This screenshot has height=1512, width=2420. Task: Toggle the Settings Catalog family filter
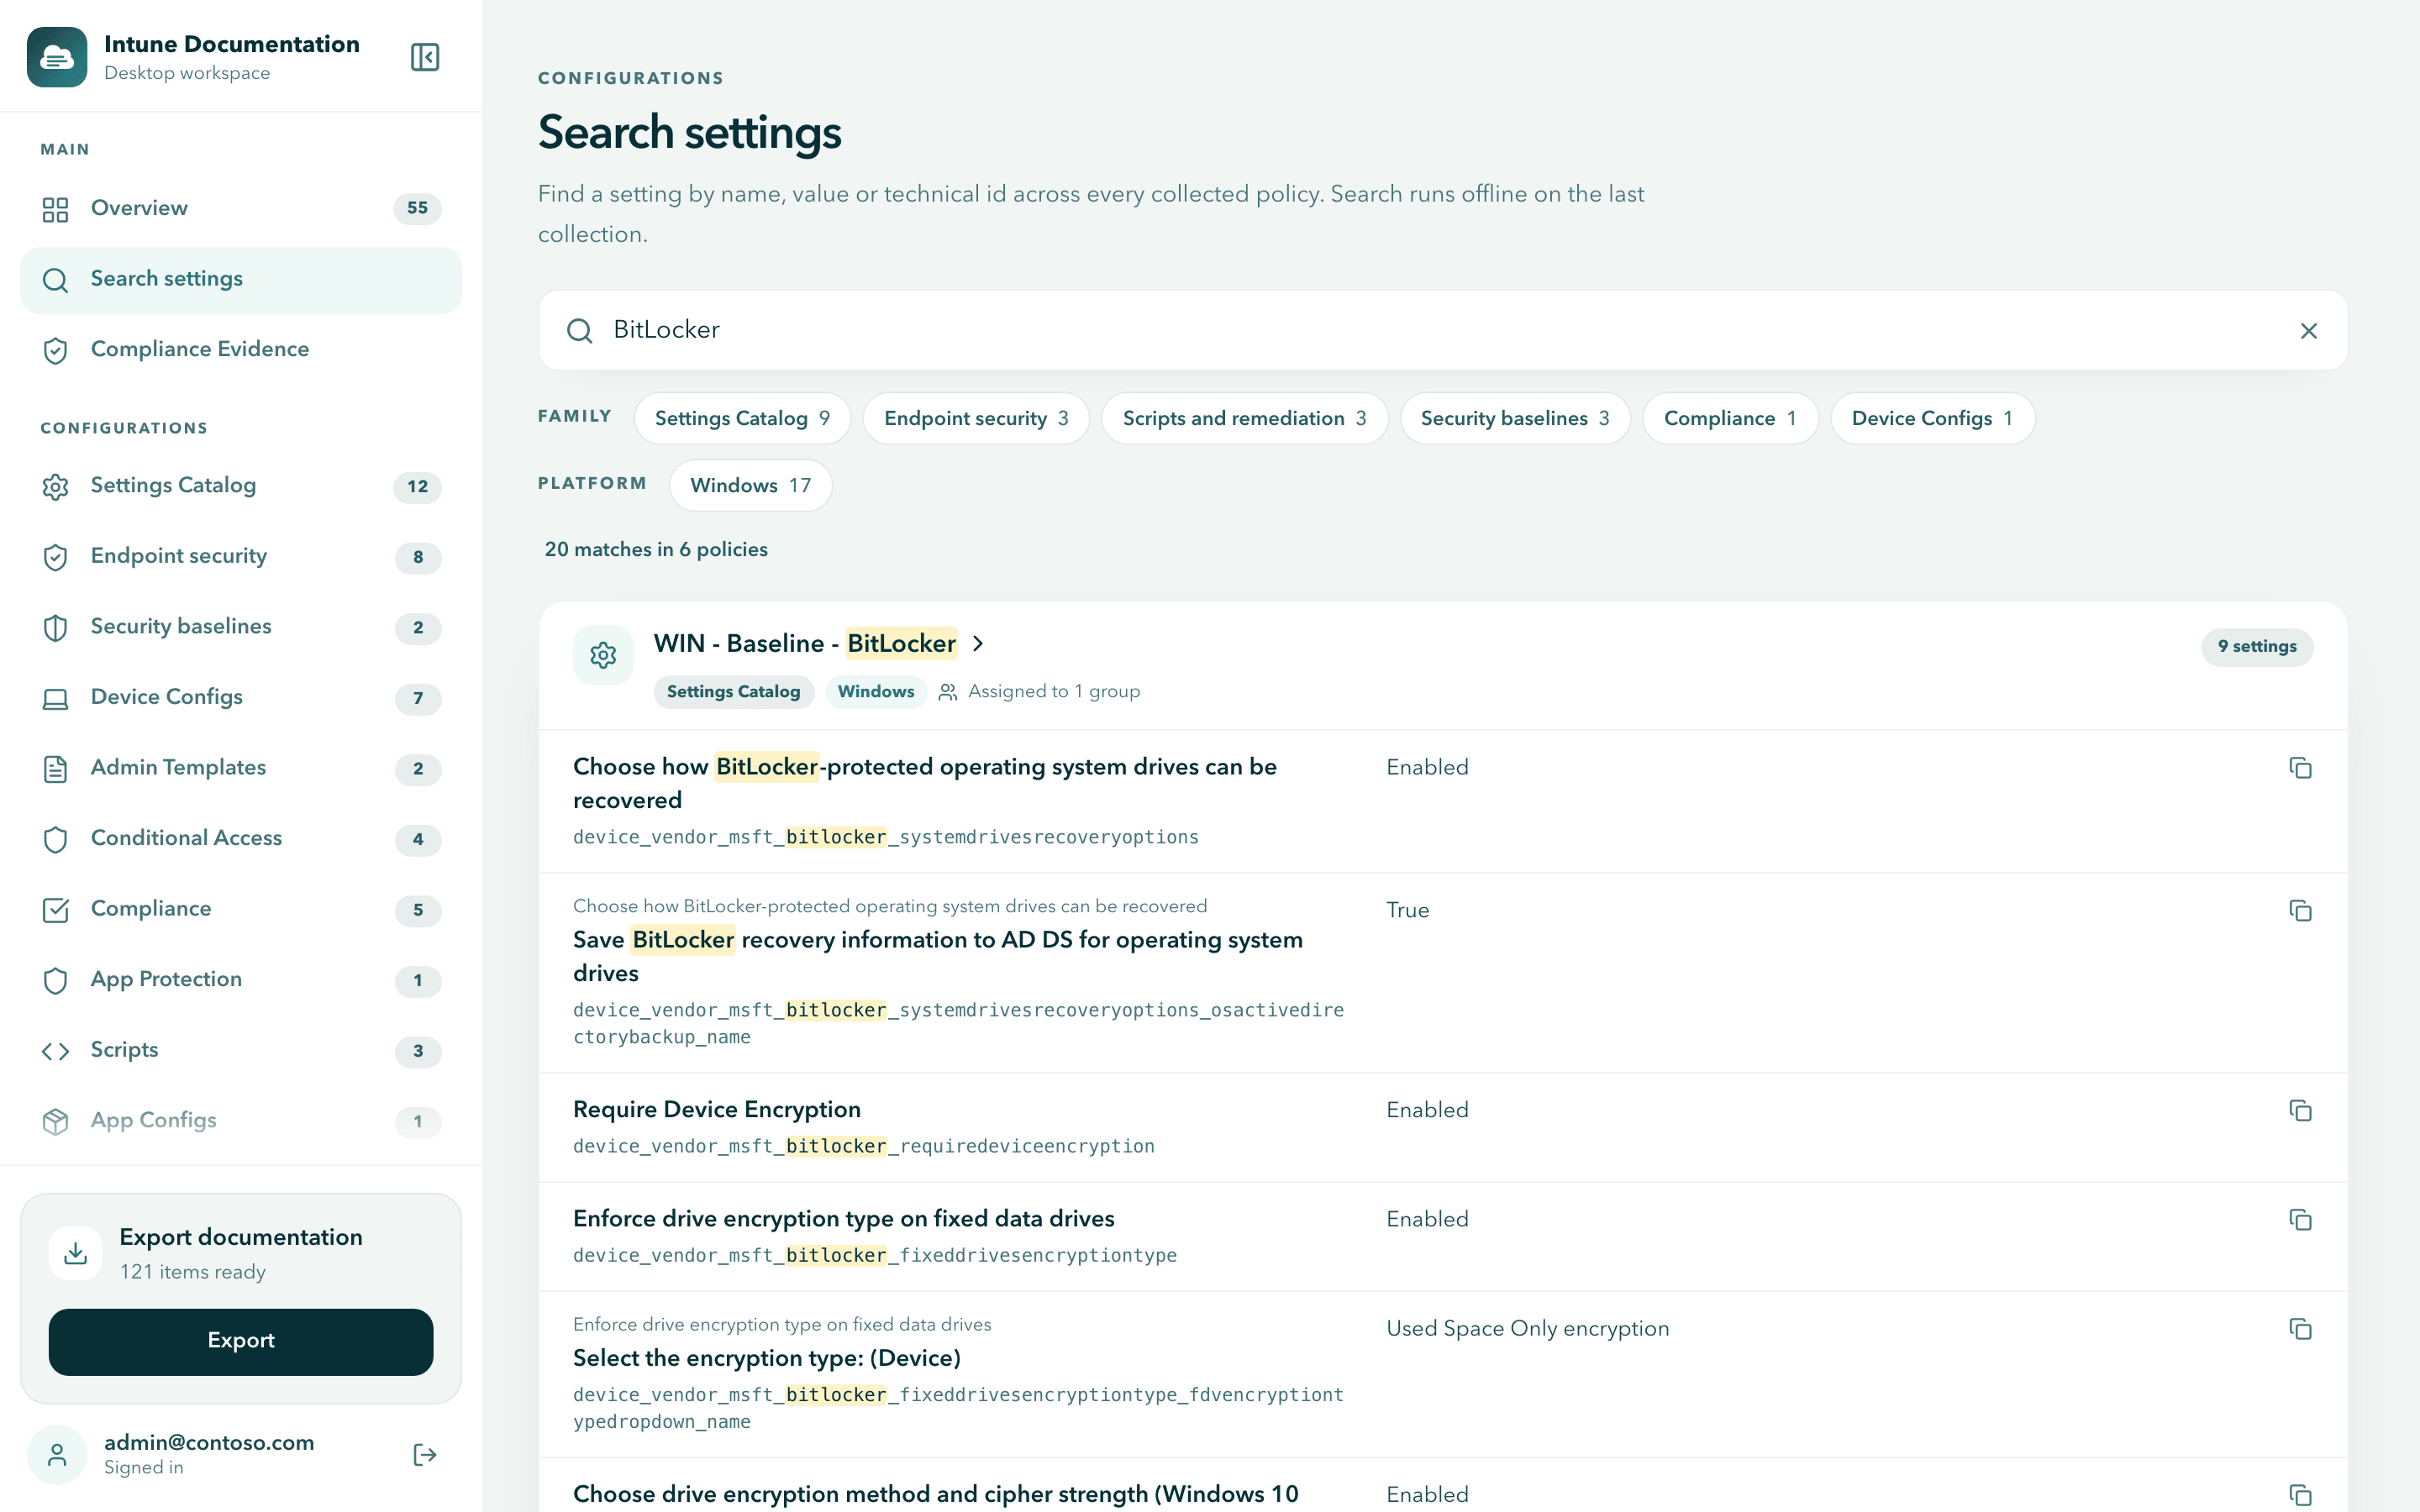(x=742, y=418)
